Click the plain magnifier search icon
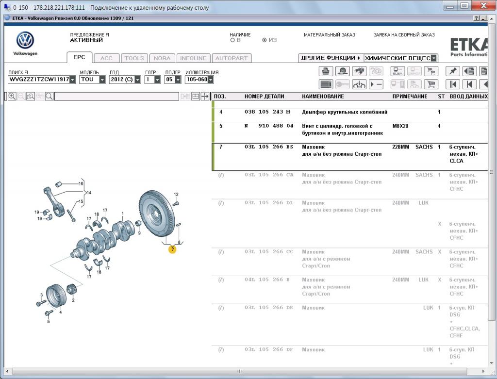Viewport: 497px width, 379px height. [x=49, y=97]
